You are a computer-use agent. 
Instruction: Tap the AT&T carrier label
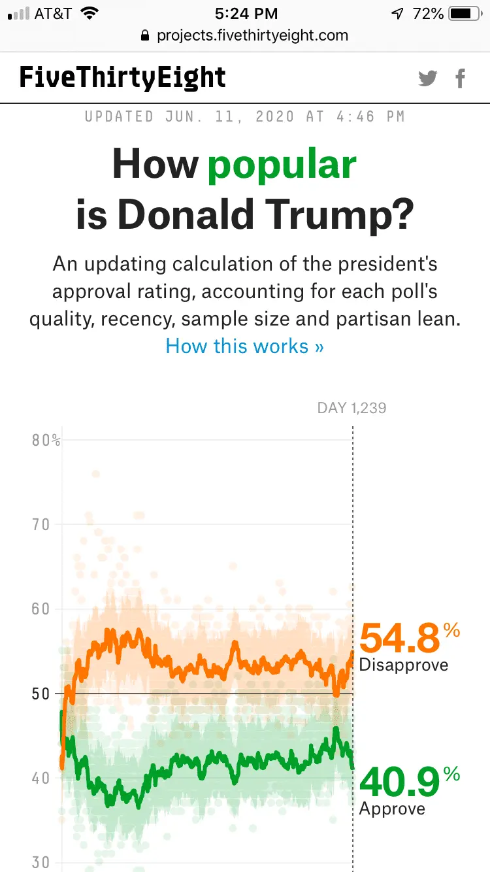coord(54,13)
